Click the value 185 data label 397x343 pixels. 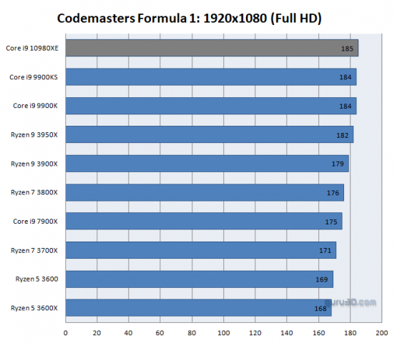click(x=347, y=49)
